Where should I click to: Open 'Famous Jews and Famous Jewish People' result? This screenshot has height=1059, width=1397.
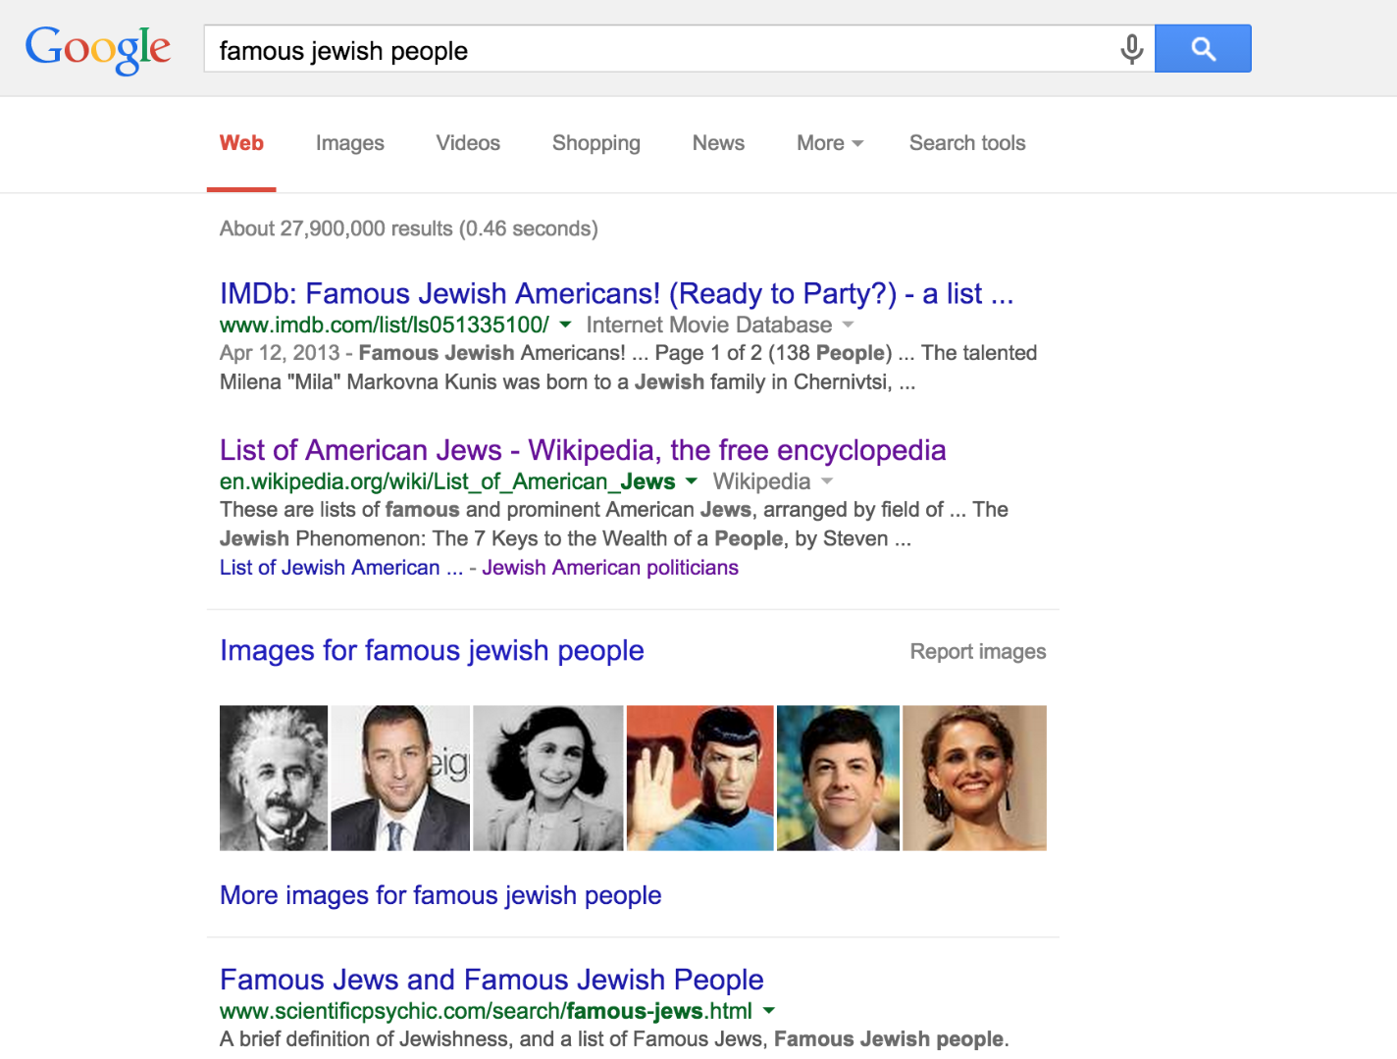click(492, 980)
